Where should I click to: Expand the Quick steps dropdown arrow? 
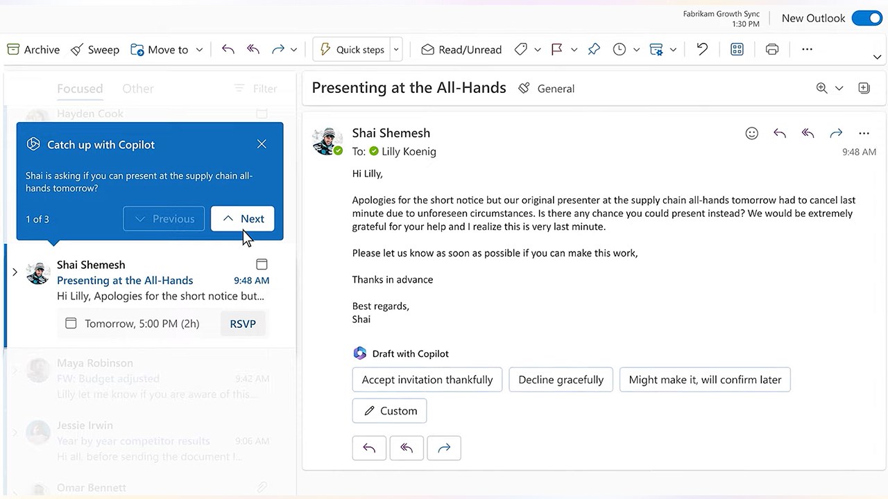pos(396,49)
